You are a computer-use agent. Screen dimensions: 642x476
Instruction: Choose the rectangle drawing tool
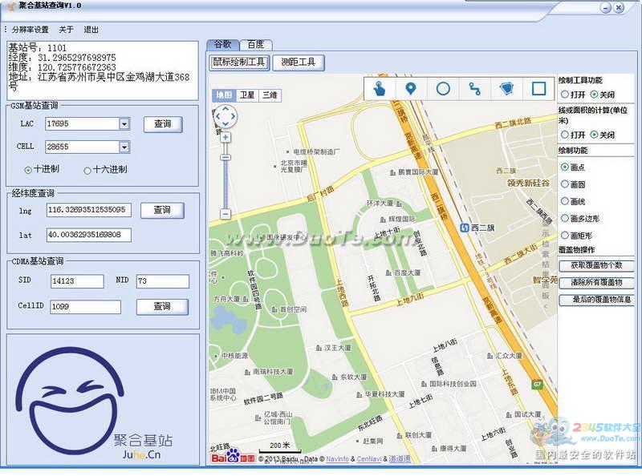pos(538,88)
